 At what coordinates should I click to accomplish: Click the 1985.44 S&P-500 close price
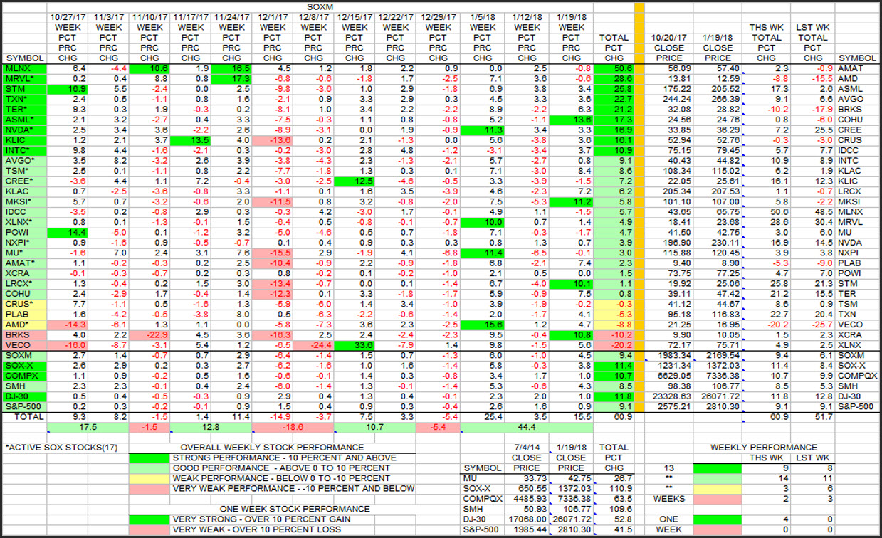click(x=527, y=529)
